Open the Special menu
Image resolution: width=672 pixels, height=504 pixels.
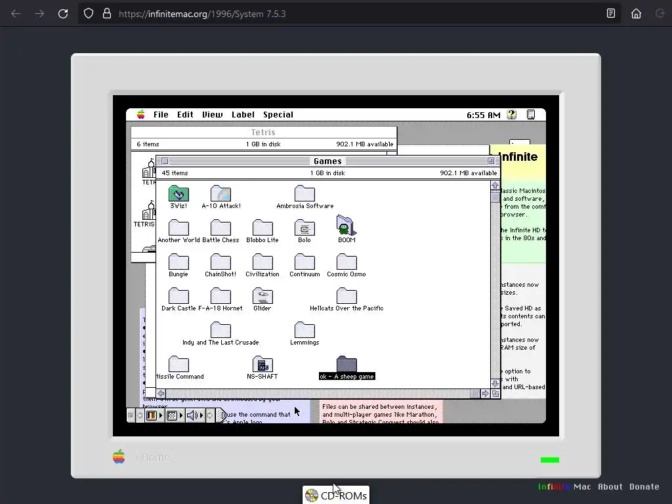click(x=278, y=114)
